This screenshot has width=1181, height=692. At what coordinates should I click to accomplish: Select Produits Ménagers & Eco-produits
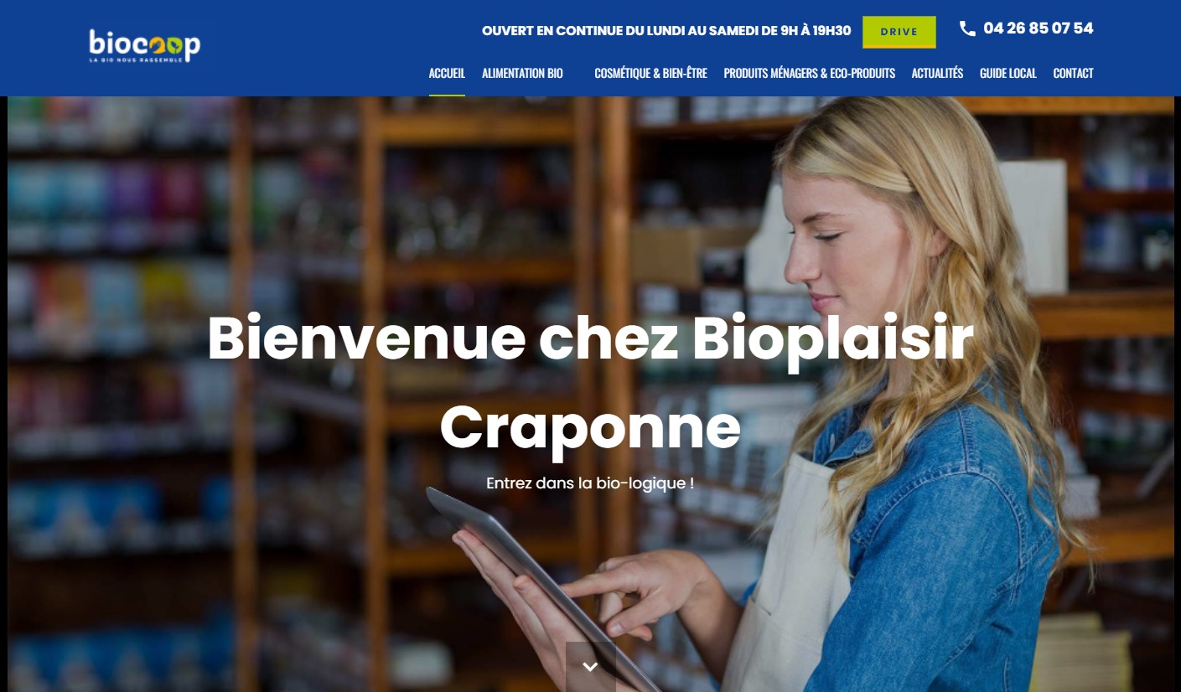coord(809,74)
